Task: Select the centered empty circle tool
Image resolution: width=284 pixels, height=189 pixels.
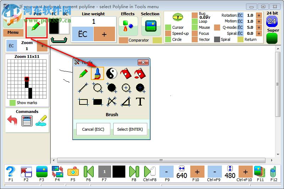Action: [x=126, y=88]
